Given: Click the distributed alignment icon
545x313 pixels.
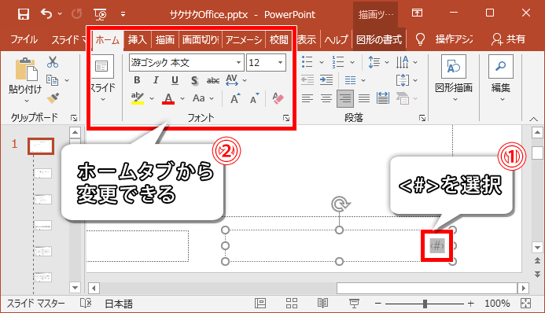Looking at the screenshot, I should [383, 98].
